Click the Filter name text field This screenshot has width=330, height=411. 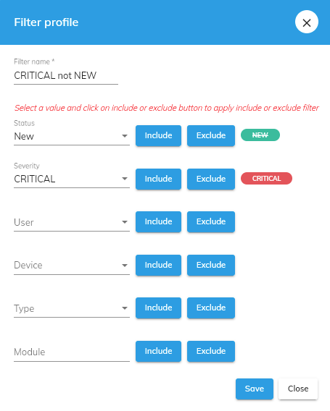coord(66,75)
